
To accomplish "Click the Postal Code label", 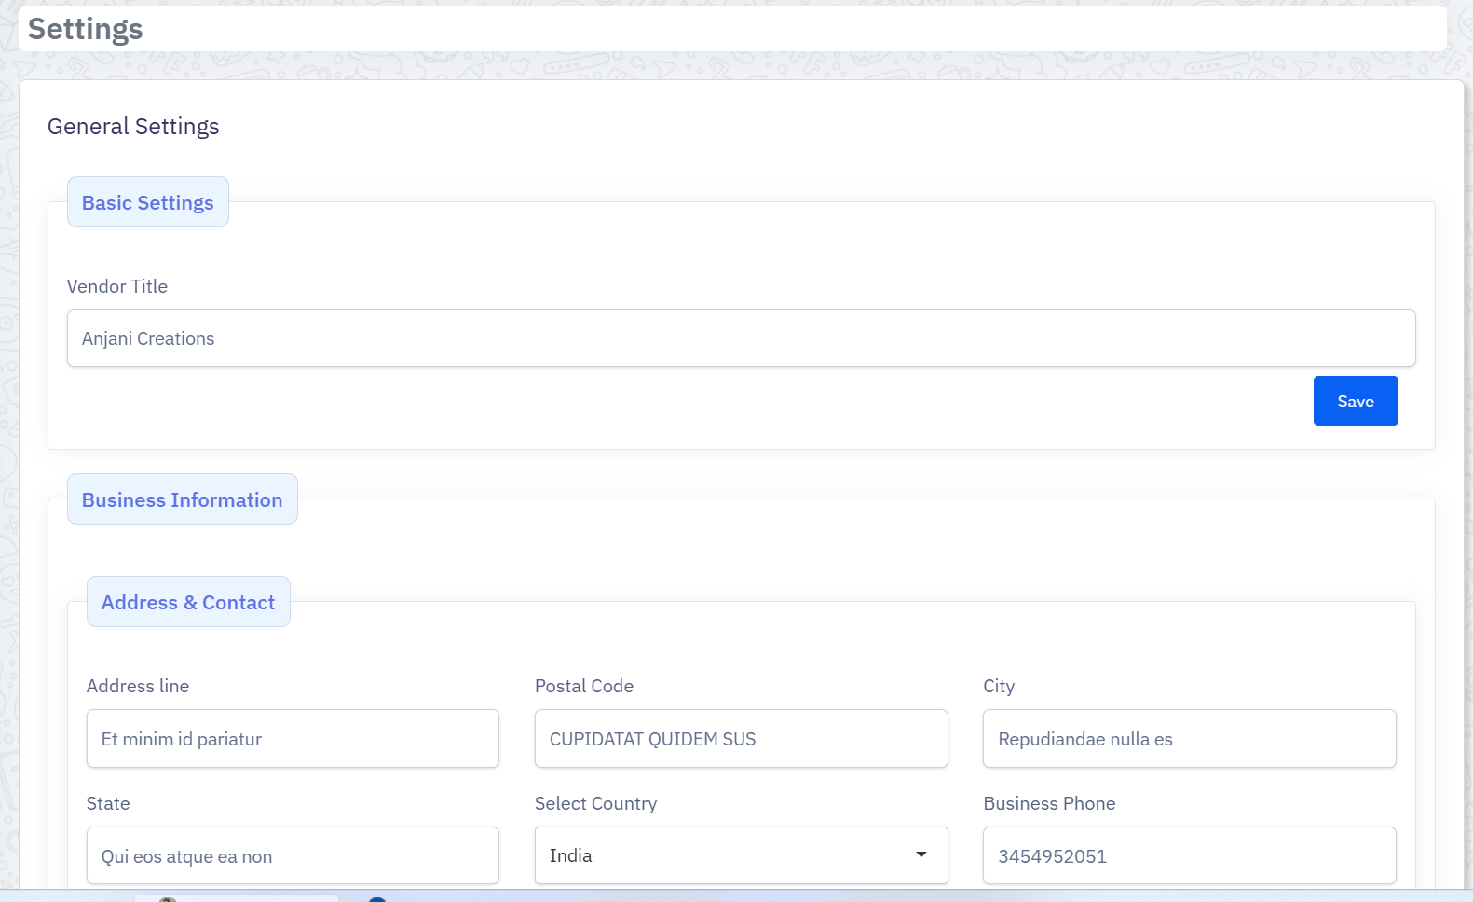I will point(584,686).
